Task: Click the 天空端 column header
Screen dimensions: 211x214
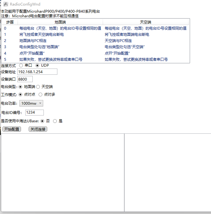Action: [x=146, y=22]
